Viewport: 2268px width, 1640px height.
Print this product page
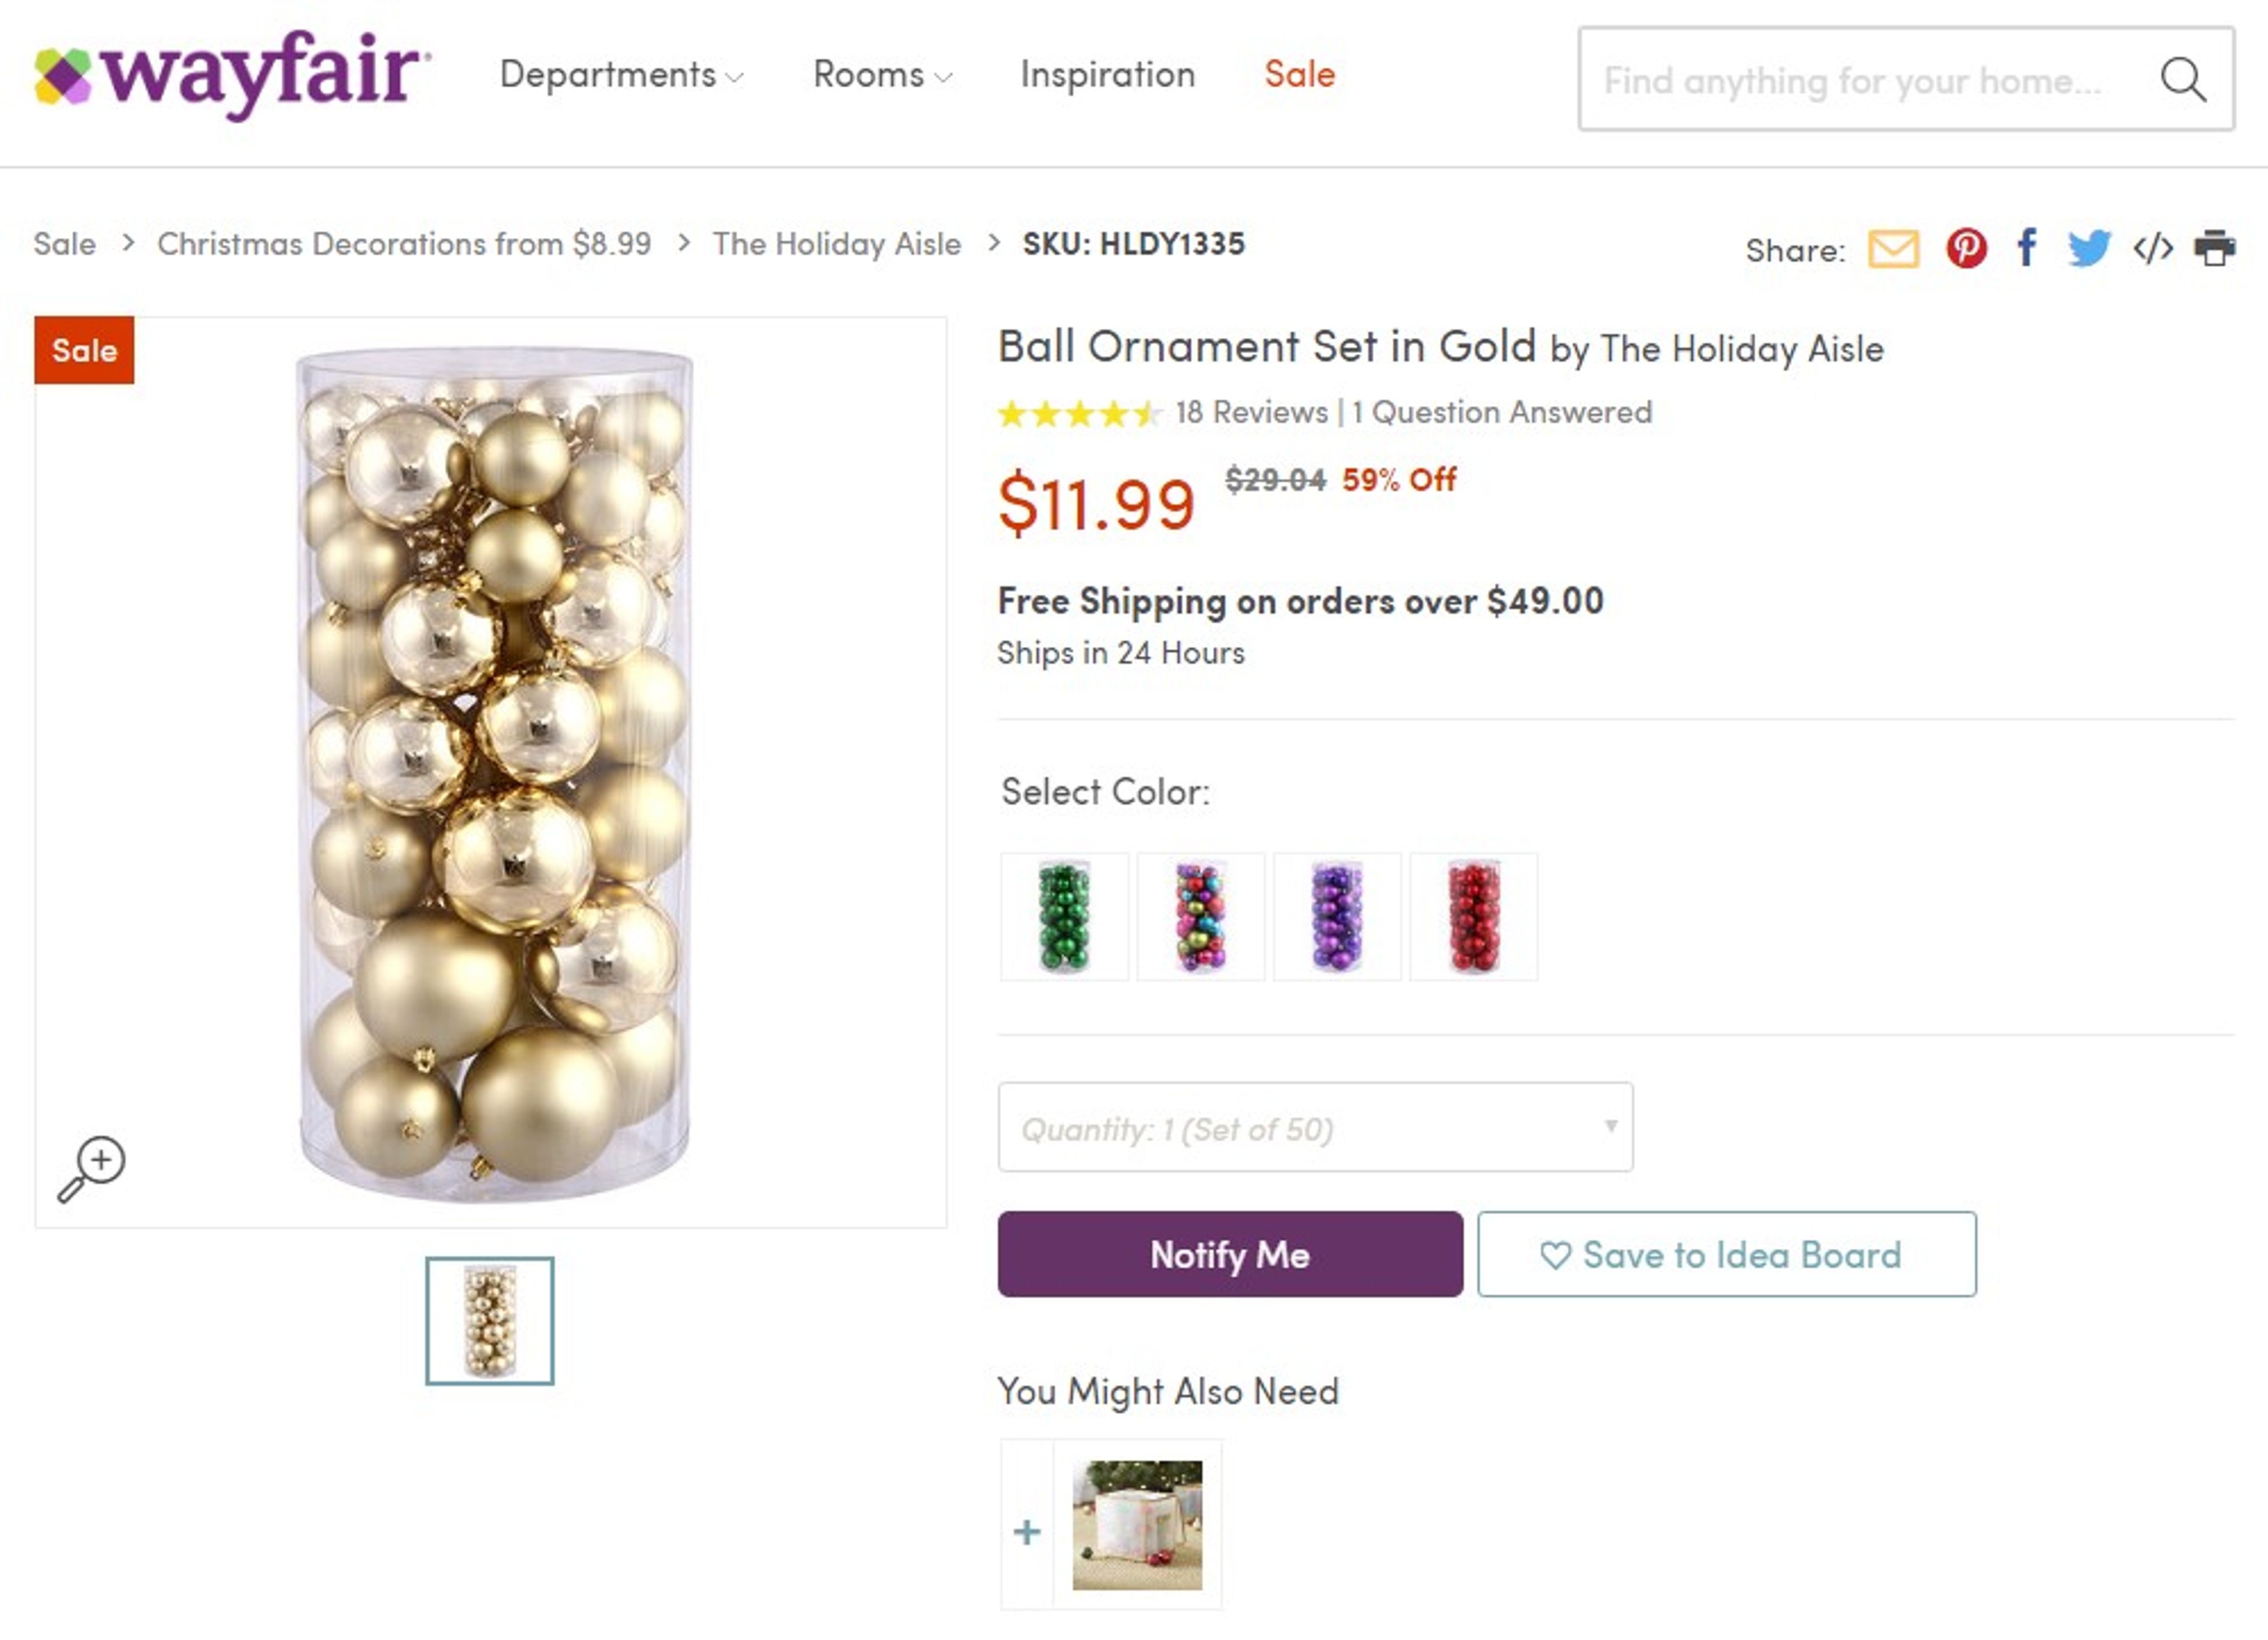click(2216, 248)
